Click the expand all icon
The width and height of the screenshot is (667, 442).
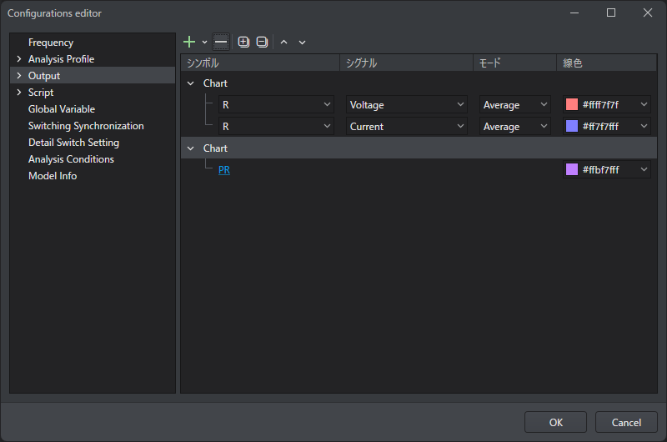[243, 43]
